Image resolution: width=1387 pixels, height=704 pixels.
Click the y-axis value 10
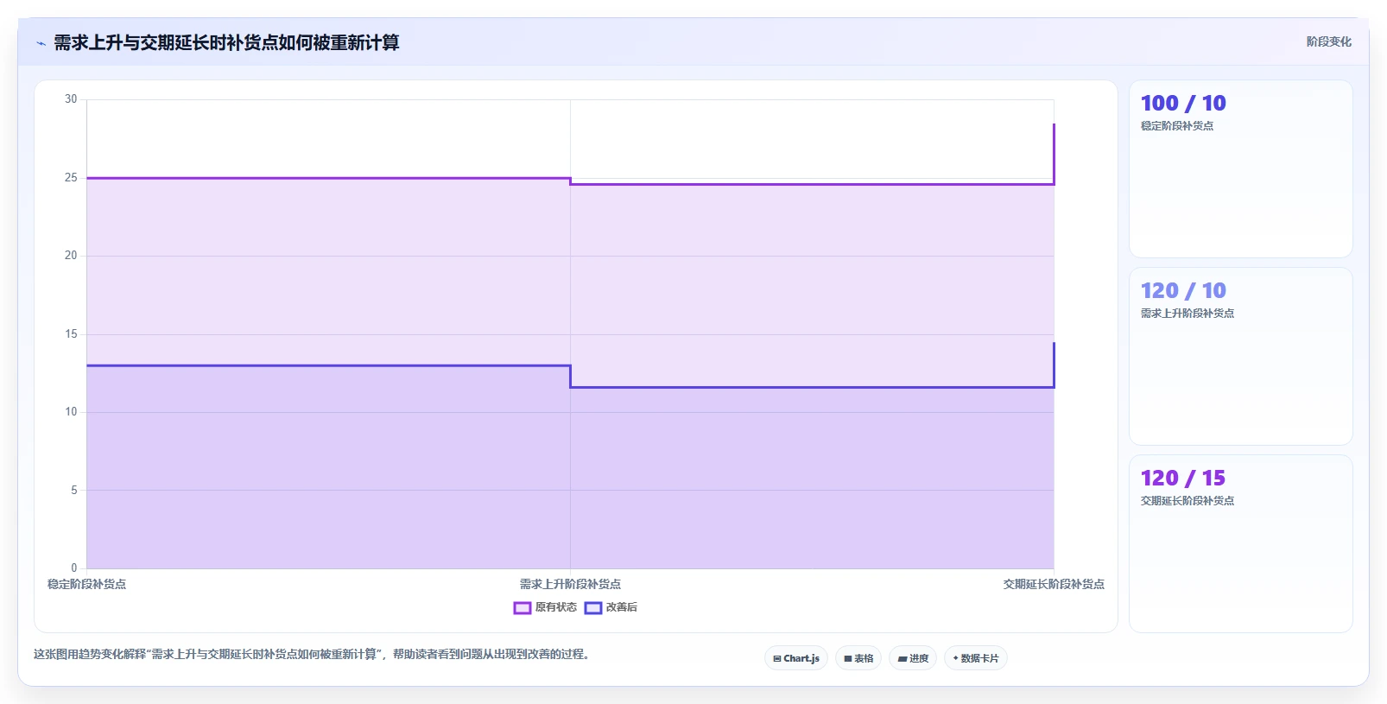71,412
